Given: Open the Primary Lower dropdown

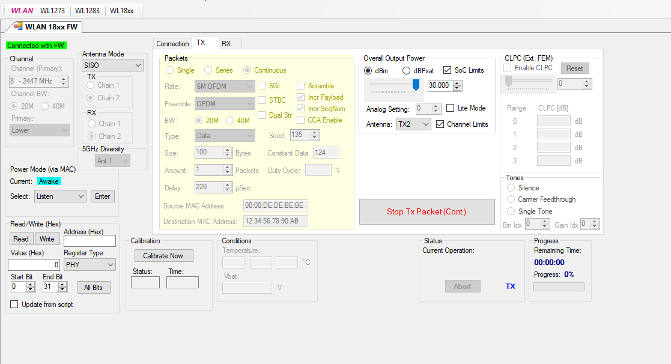Looking at the screenshot, I should 40,130.
